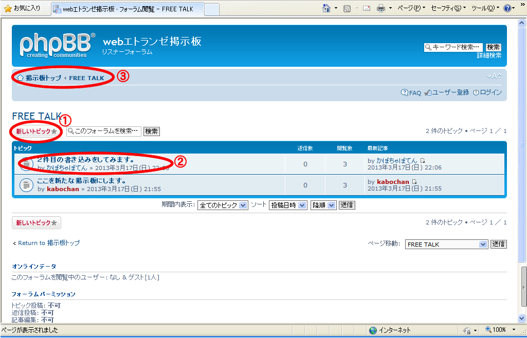Open the 降順 order dropdown
The height and width of the screenshot is (338, 527).
coord(323,205)
